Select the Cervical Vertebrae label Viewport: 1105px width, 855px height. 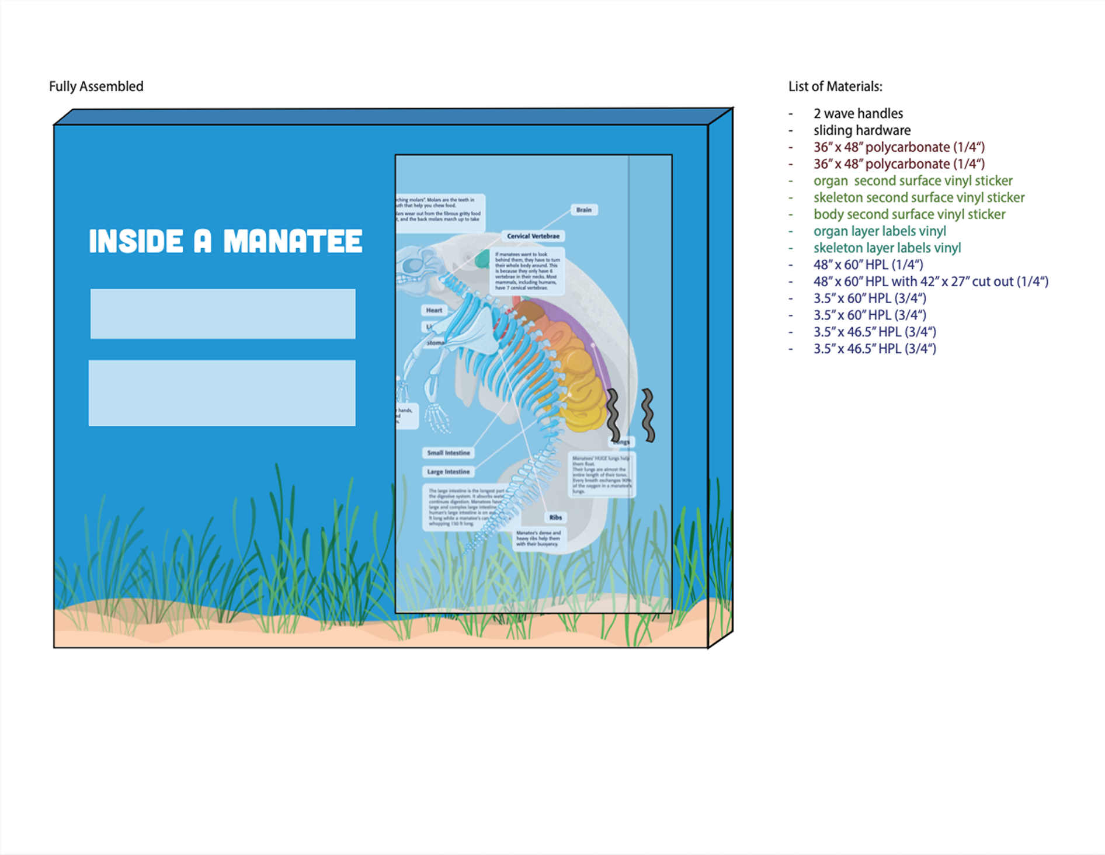tap(533, 236)
